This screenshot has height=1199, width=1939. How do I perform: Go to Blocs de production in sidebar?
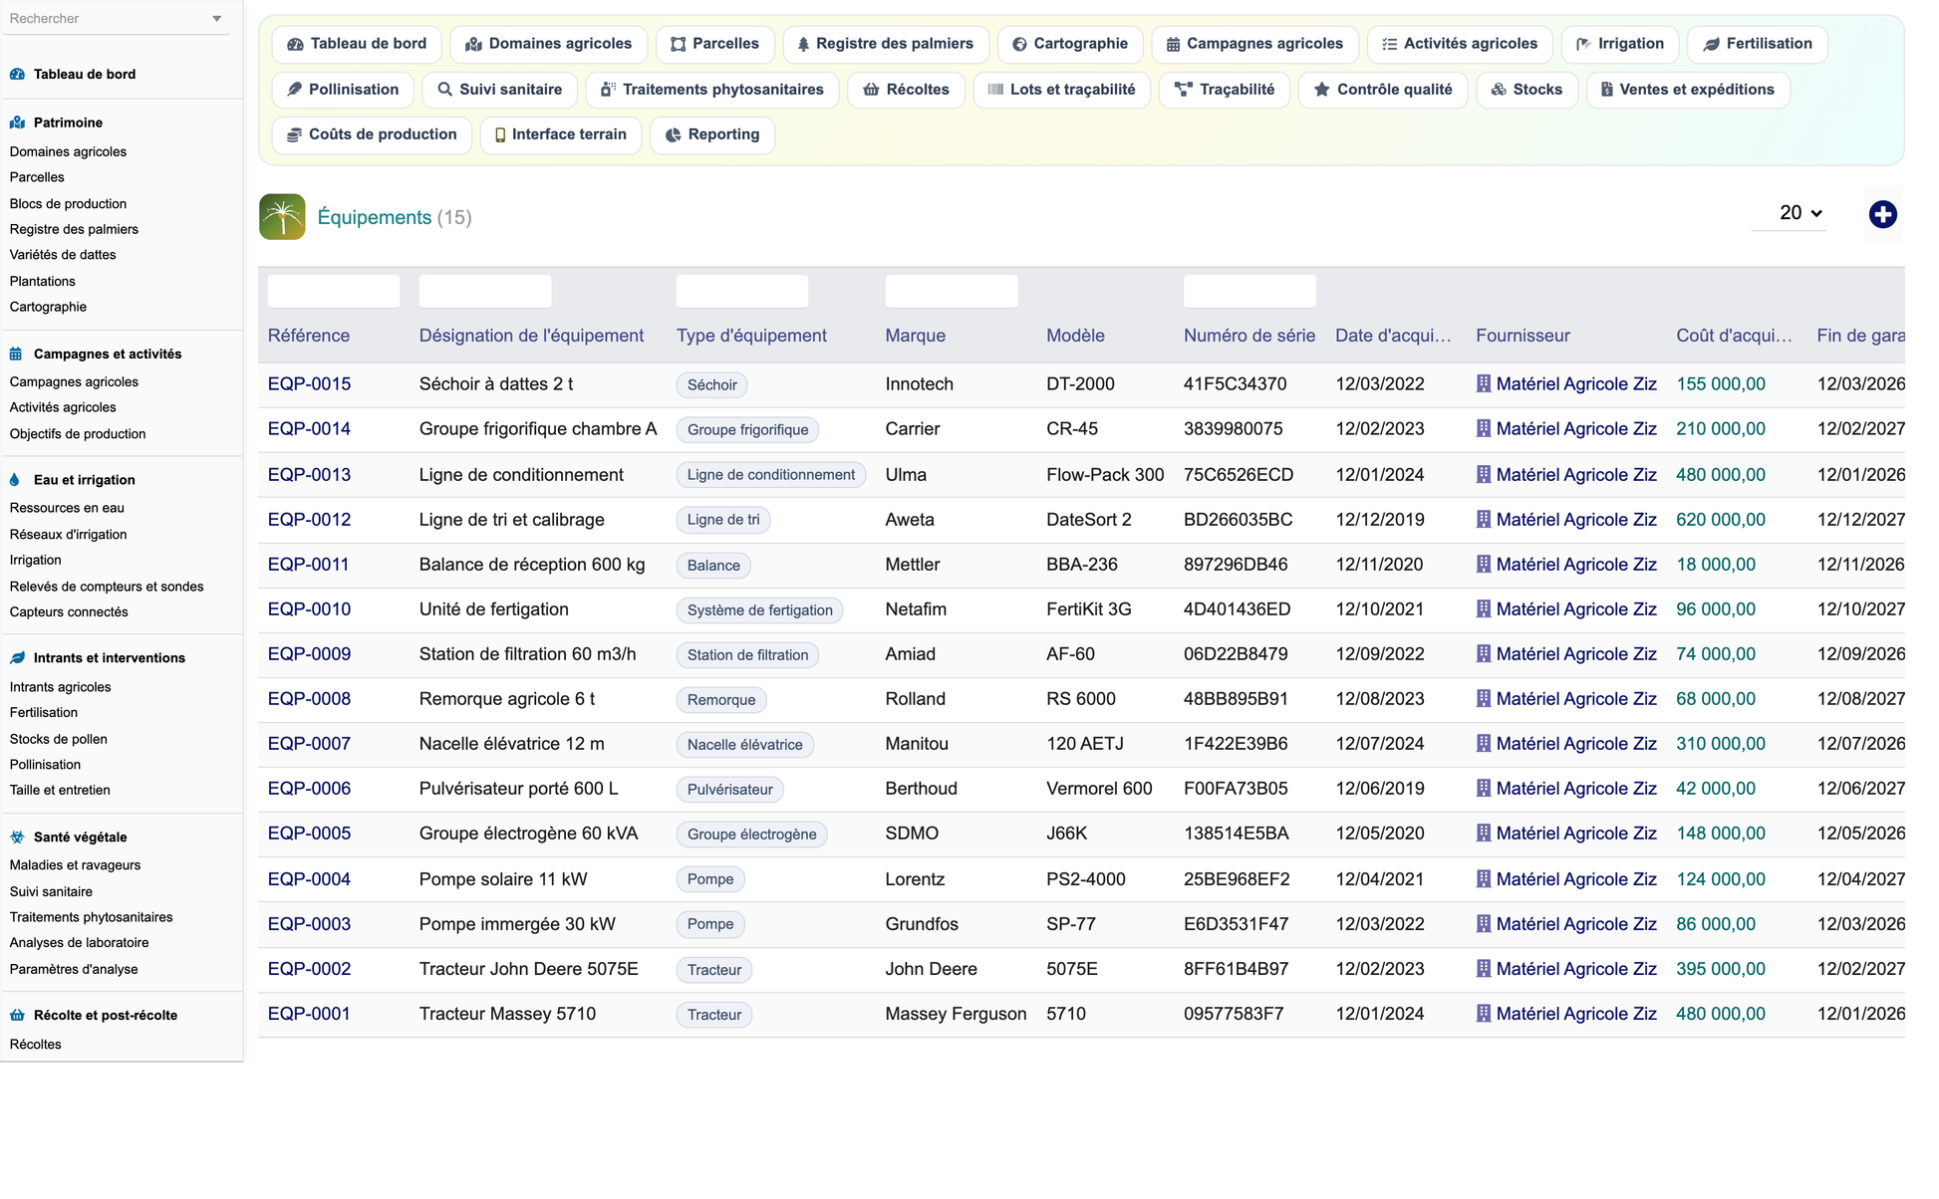[x=68, y=203]
